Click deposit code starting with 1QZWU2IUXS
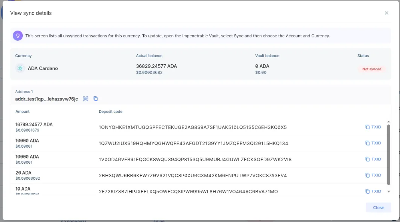This screenshot has height=222, width=400. tap(193, 143)
